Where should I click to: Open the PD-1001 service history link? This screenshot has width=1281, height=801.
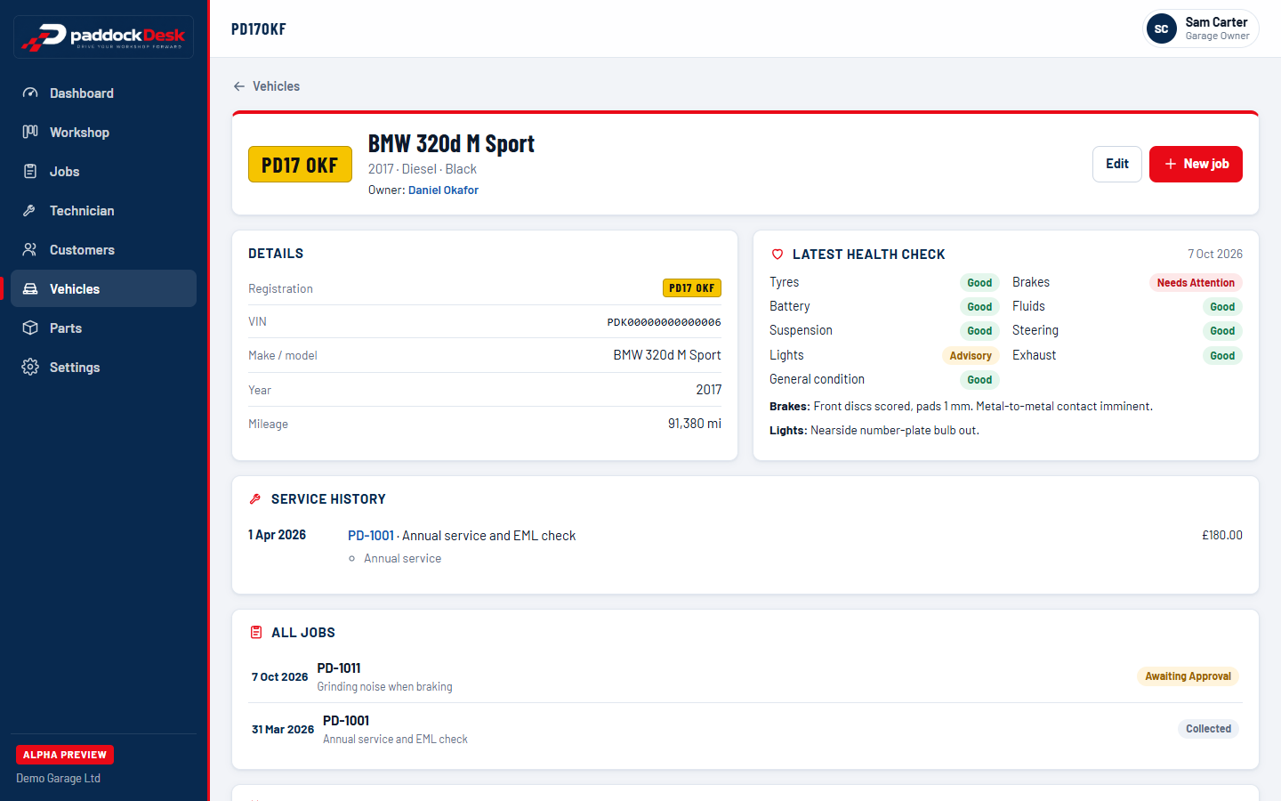click(x=371, y=536)
